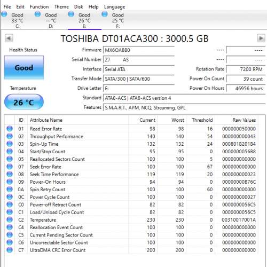Viewport: 267px width, 267px height.
Task: Click status orb for Spin-Up Time
Action: 10,144
